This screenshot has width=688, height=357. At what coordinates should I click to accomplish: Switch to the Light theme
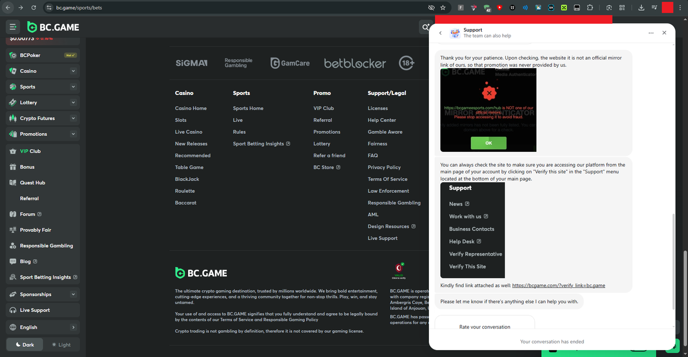[x=61, y=345]
